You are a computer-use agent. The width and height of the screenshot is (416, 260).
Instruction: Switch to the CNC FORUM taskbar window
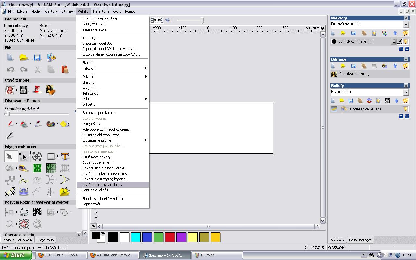(61, 255)
